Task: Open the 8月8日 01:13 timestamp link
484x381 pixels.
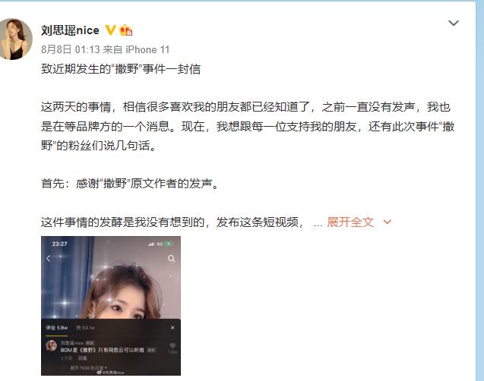Action: click(71, 49)
